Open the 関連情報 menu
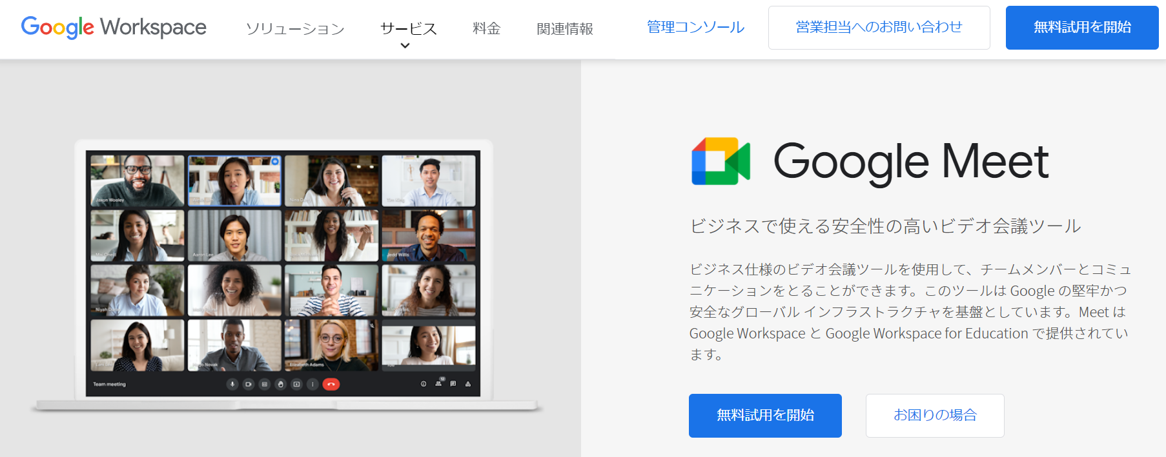The width and height of the screenshot is (1166, 457). [x=565, y=29]
